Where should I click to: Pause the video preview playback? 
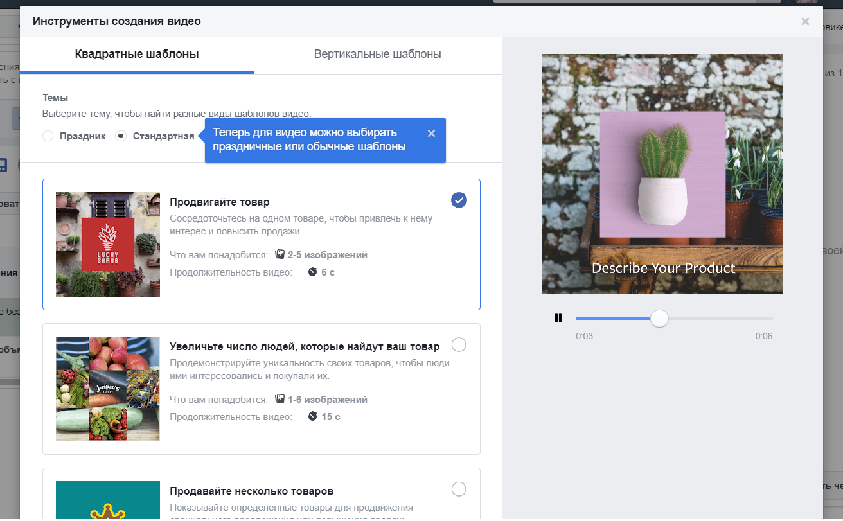[558, 318]
